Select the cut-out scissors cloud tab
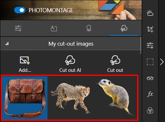 coord(124,28)
